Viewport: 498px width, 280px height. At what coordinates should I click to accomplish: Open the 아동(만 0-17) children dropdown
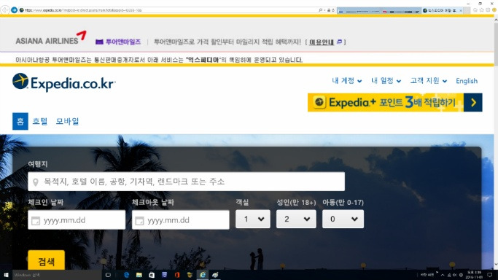pyautogui.click(x=343, y=219)
